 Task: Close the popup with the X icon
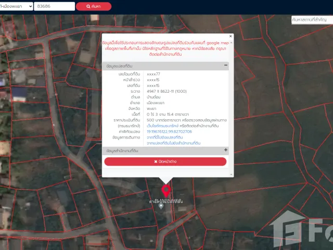point(230,36)
